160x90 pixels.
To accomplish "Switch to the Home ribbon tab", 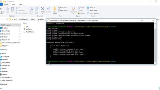I will coord(6,4).
